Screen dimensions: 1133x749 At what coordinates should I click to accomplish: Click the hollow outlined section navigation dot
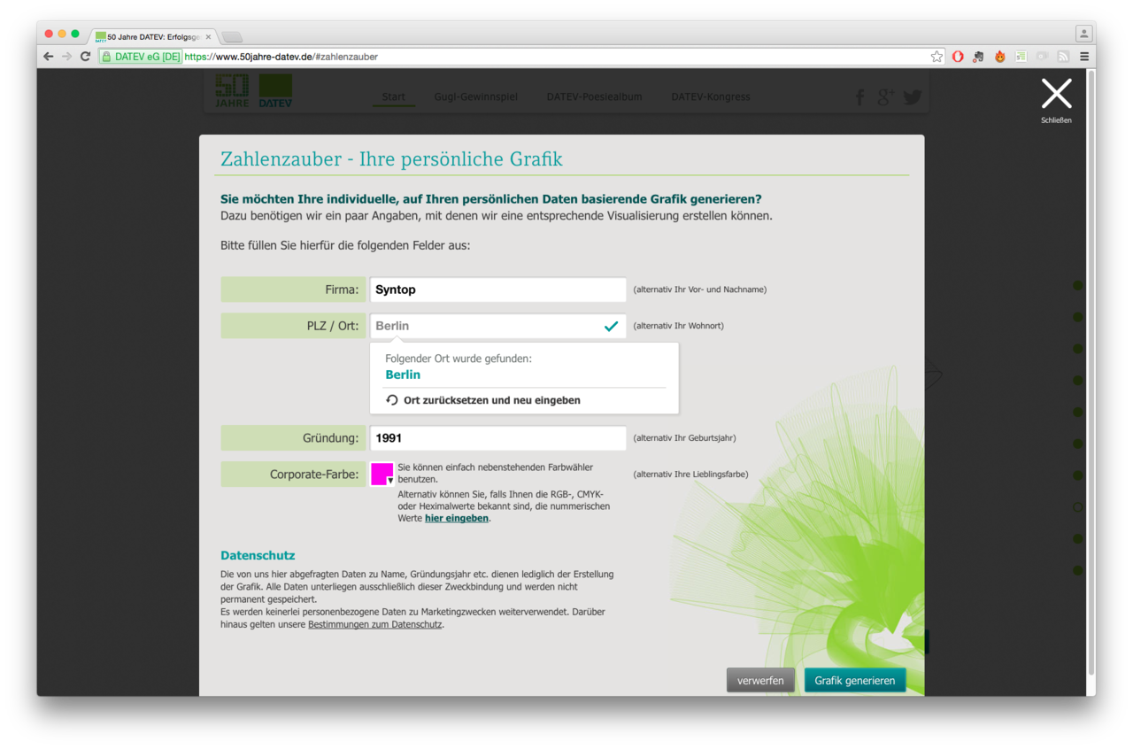pos(1078,507)
